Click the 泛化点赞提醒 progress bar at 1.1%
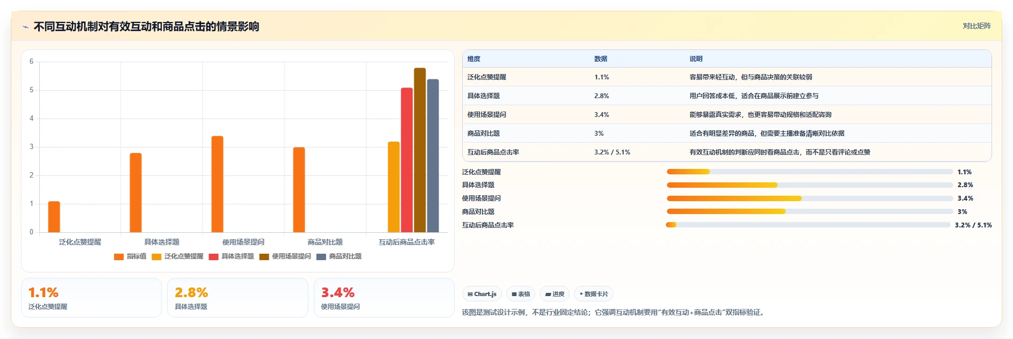 (810, 172)
